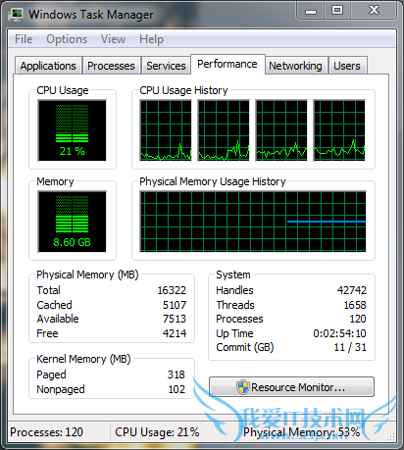Click the shield icon on Resource Monitor
Image resolution: width=404 pixels, height=450 pixels.
pos(243,387)
